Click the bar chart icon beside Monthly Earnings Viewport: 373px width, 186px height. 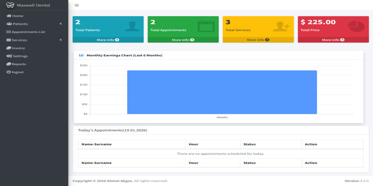[82, 55]
